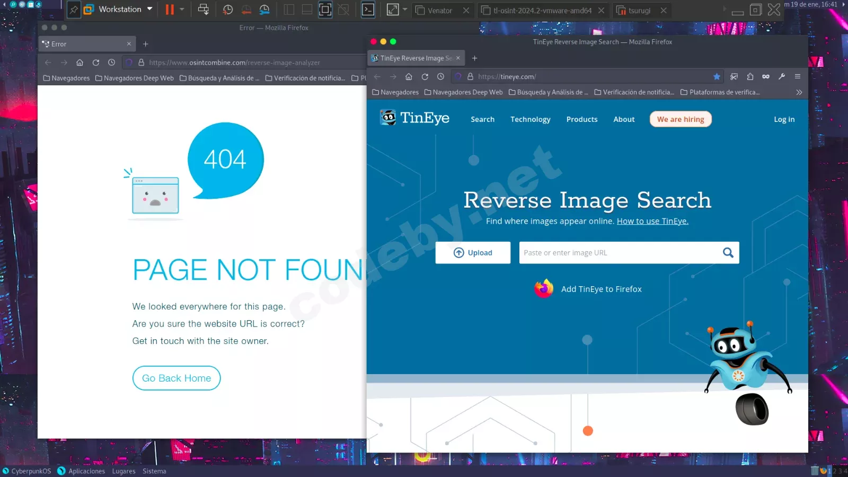This screenshot has height=477, width=848.
Task: Open Búsqueda y Análisis folder in Error window
Action: (219, 78)
